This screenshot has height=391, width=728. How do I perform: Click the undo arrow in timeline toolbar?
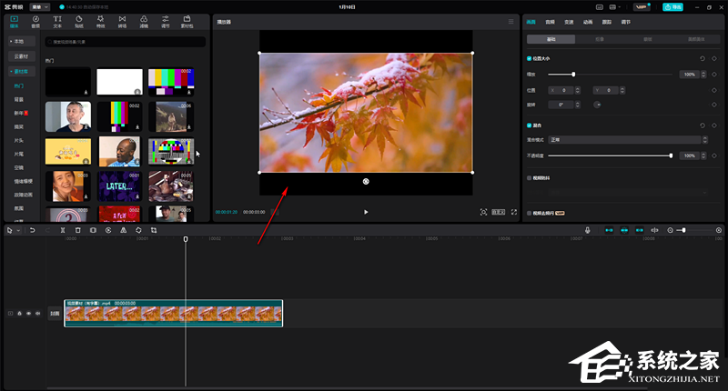coord(32,230)
